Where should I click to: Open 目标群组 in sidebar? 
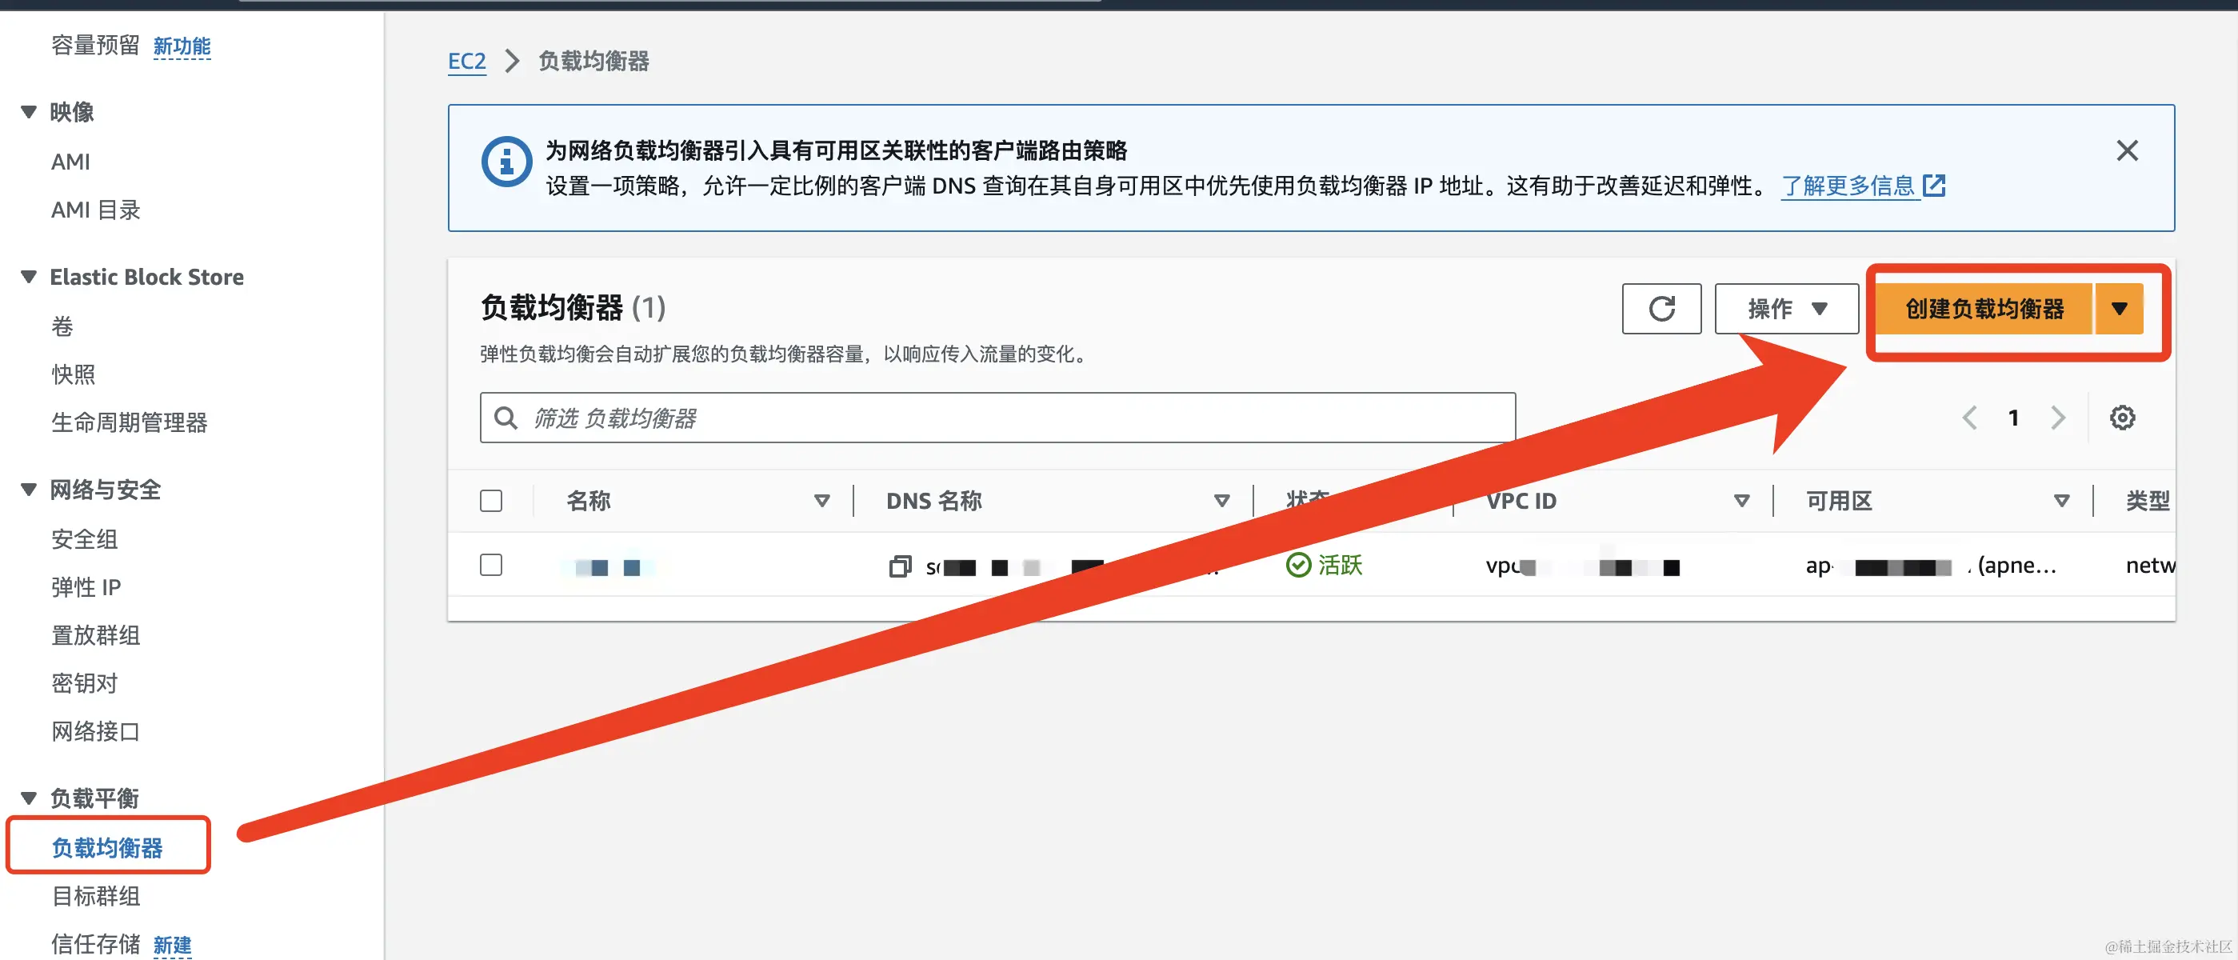click(95, 896)
